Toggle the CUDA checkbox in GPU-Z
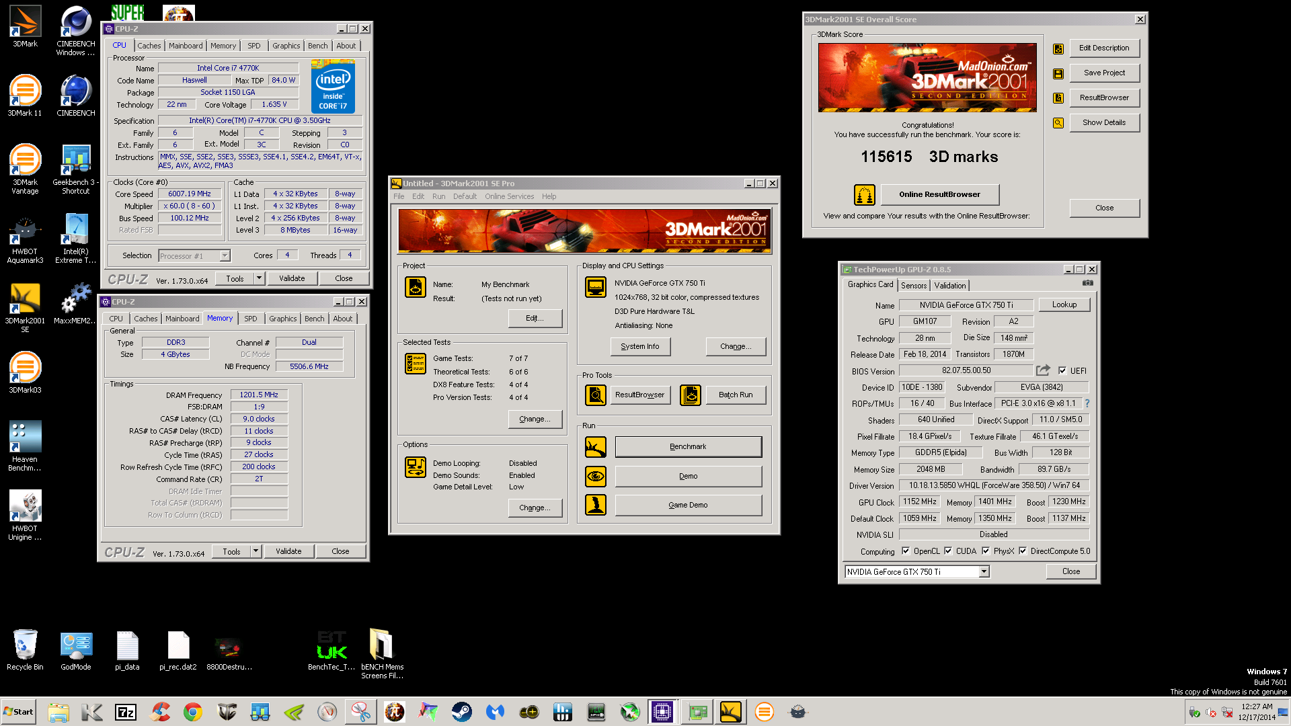Image resolution: width=1291 pixels, height=726 pixels. click(948, 551)
